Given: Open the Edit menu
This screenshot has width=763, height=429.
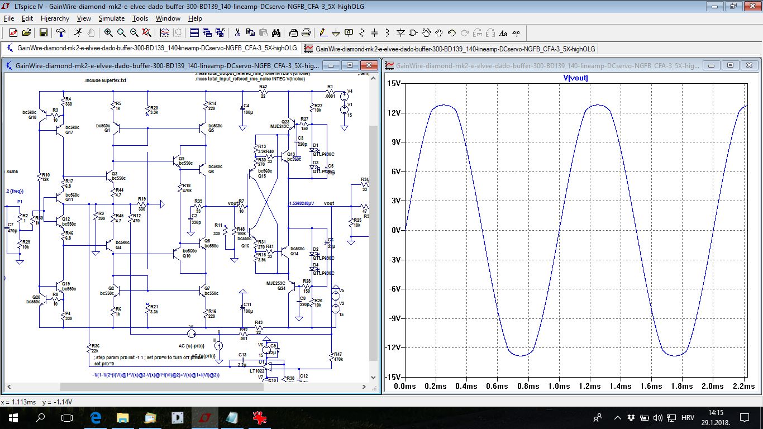Looking at the screenshot, I should 27,18.
